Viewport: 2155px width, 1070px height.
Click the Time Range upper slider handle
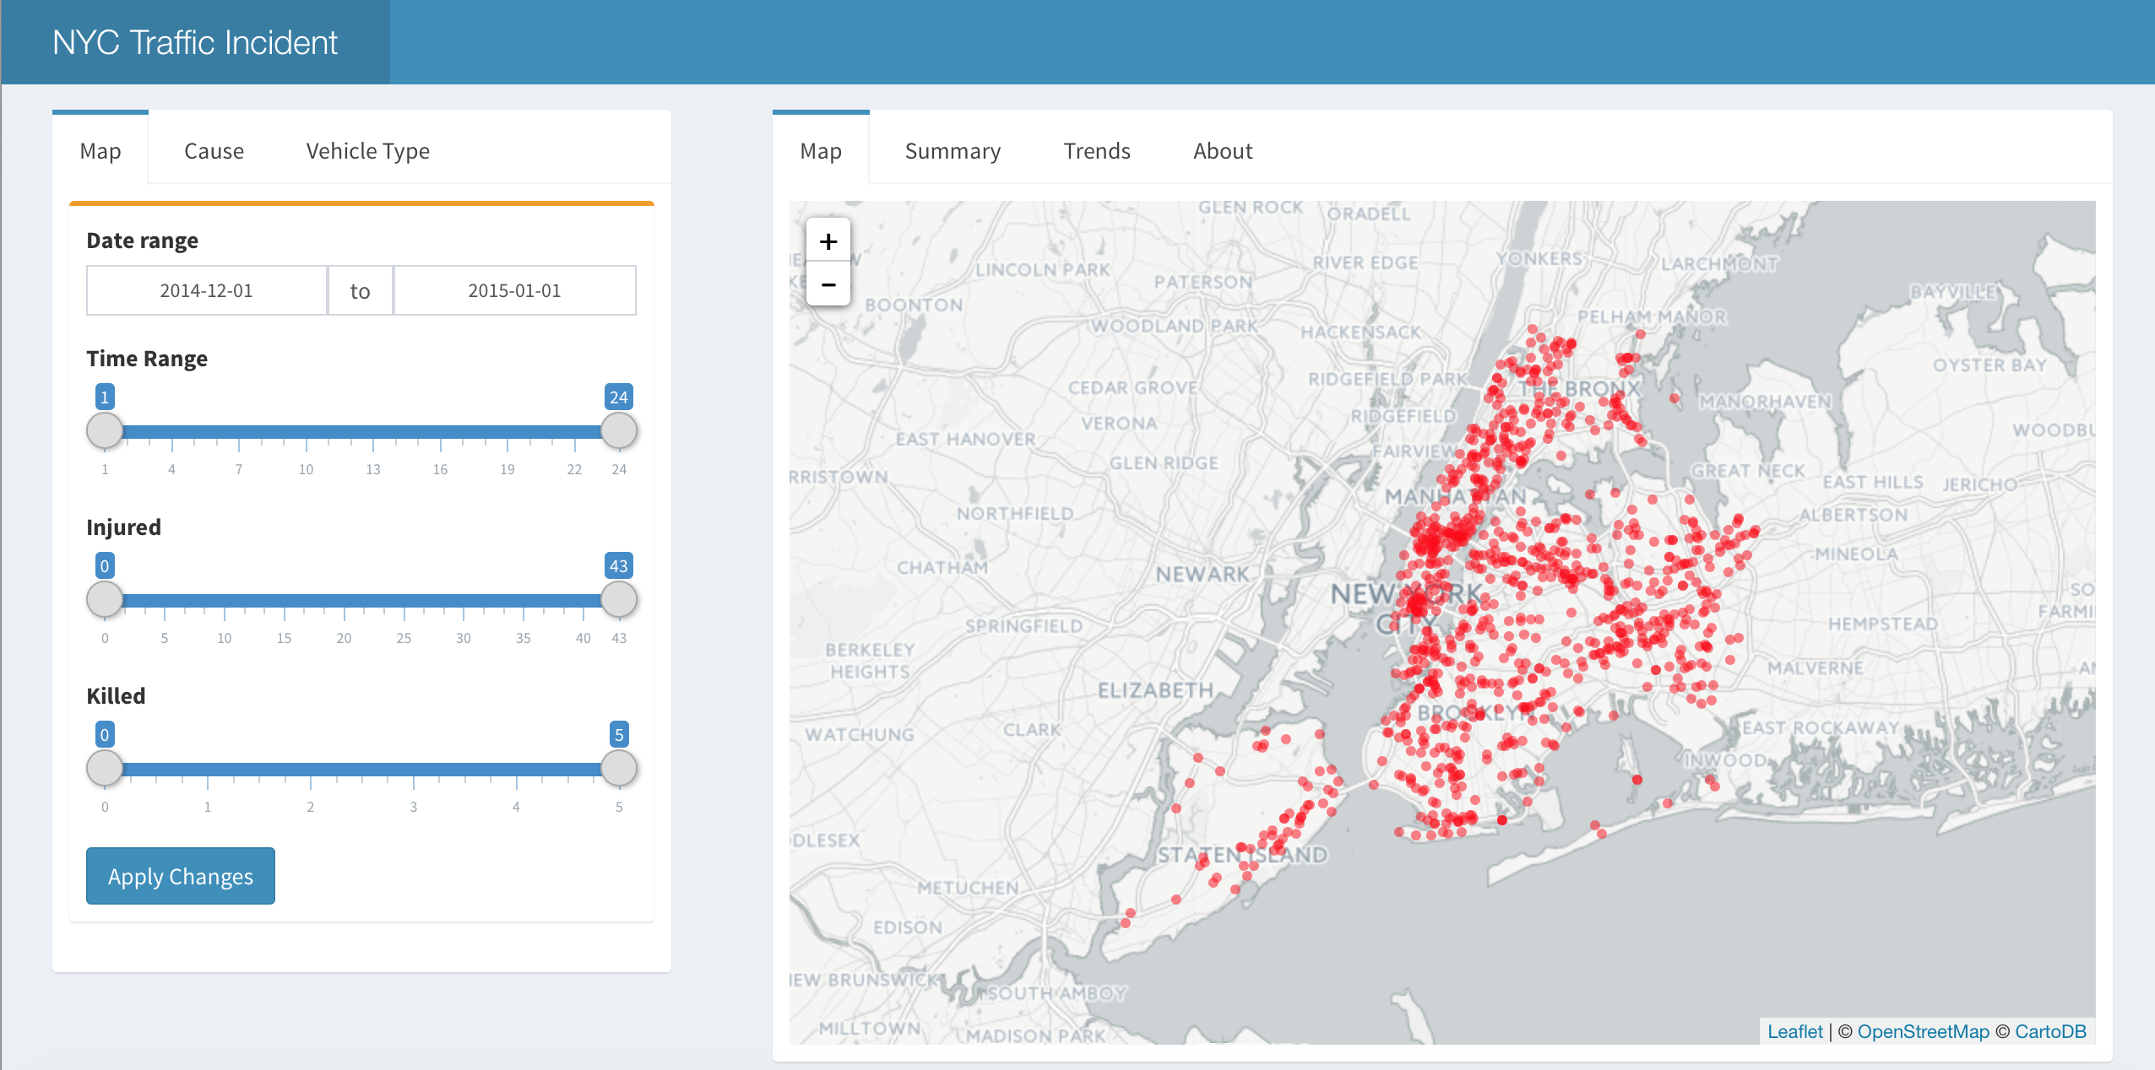point(618,431)
